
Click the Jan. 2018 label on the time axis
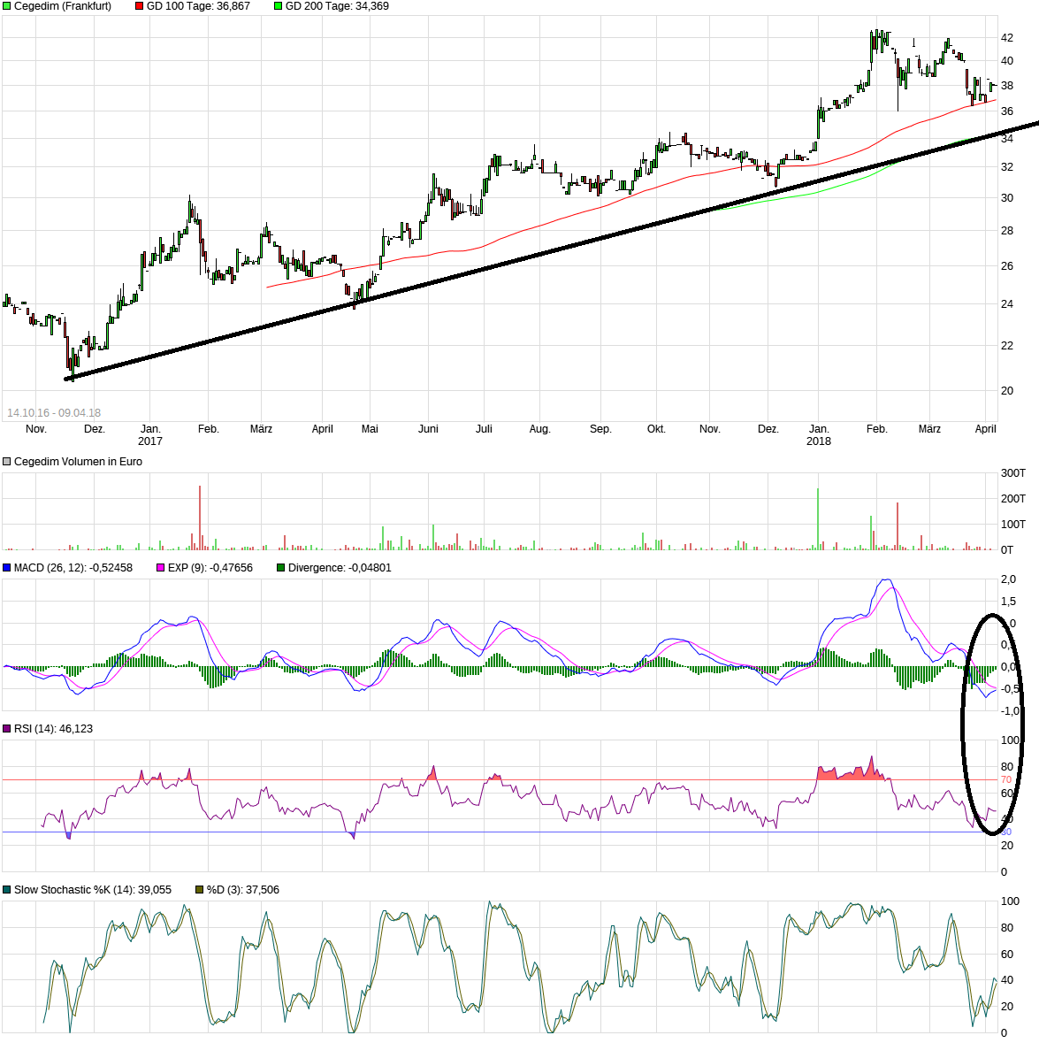[819, 434]
